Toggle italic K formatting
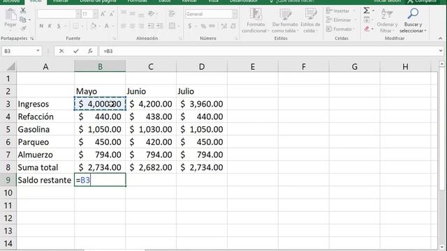Image resolution: width=447 pixels, height=251 pixels. coord(50,26)
